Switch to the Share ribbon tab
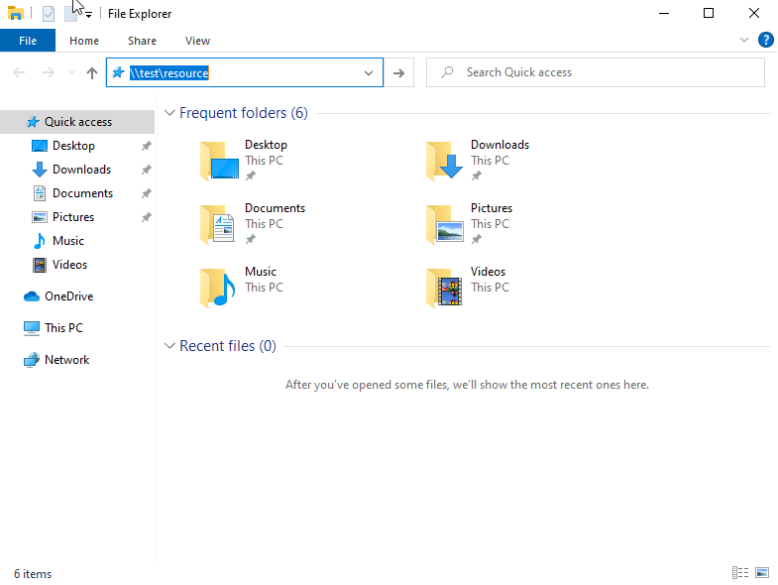The height and width of the screenshot is (585, 778). (142, 41)
